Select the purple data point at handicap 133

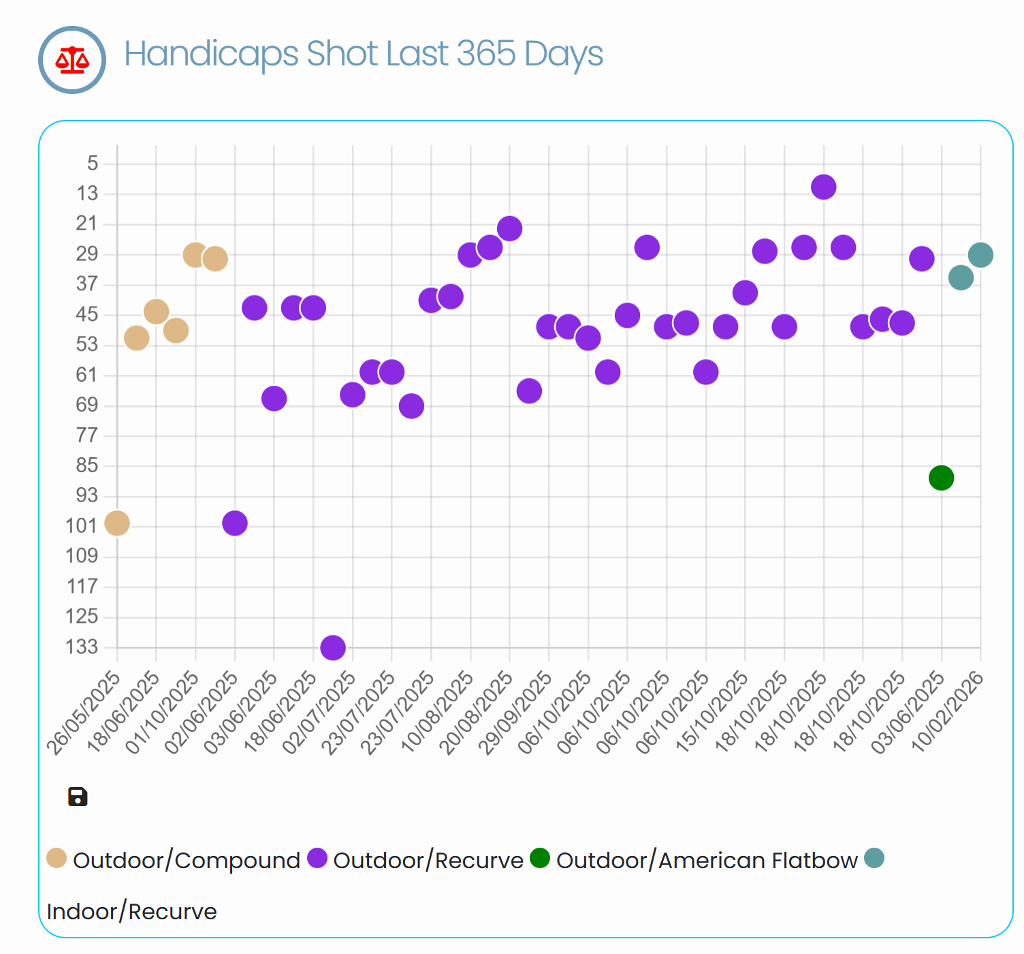[x=333, y=647]
